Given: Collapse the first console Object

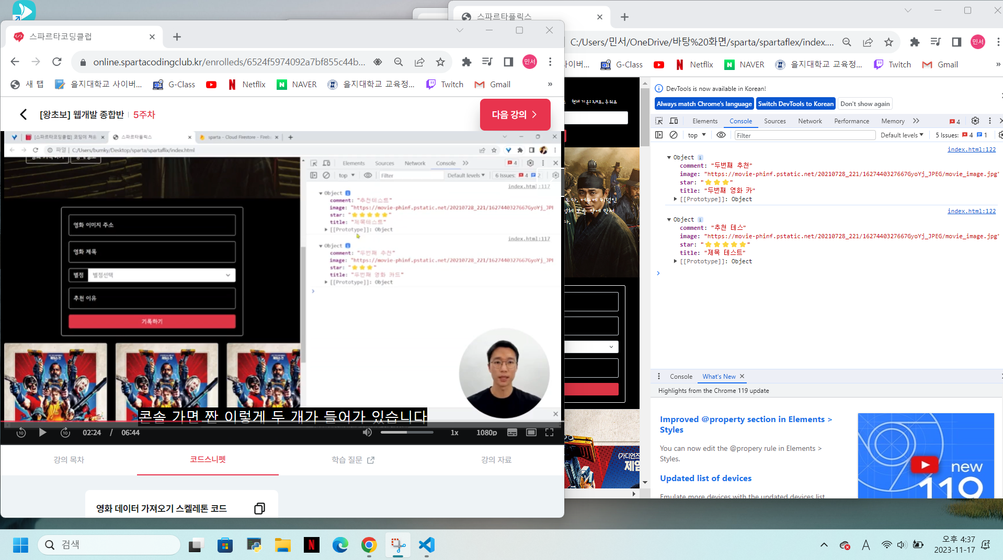Looking at the screenshot, I should 669,157.
